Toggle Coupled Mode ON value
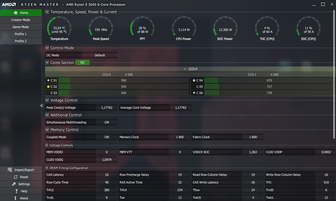Screen dimensions: 336x201 pos(107,137)
